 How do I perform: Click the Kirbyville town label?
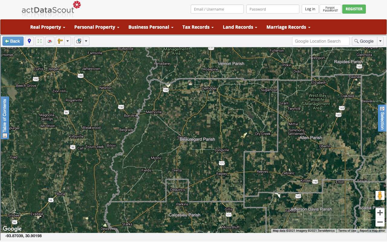pyautogui.click(x=76, y=136)
